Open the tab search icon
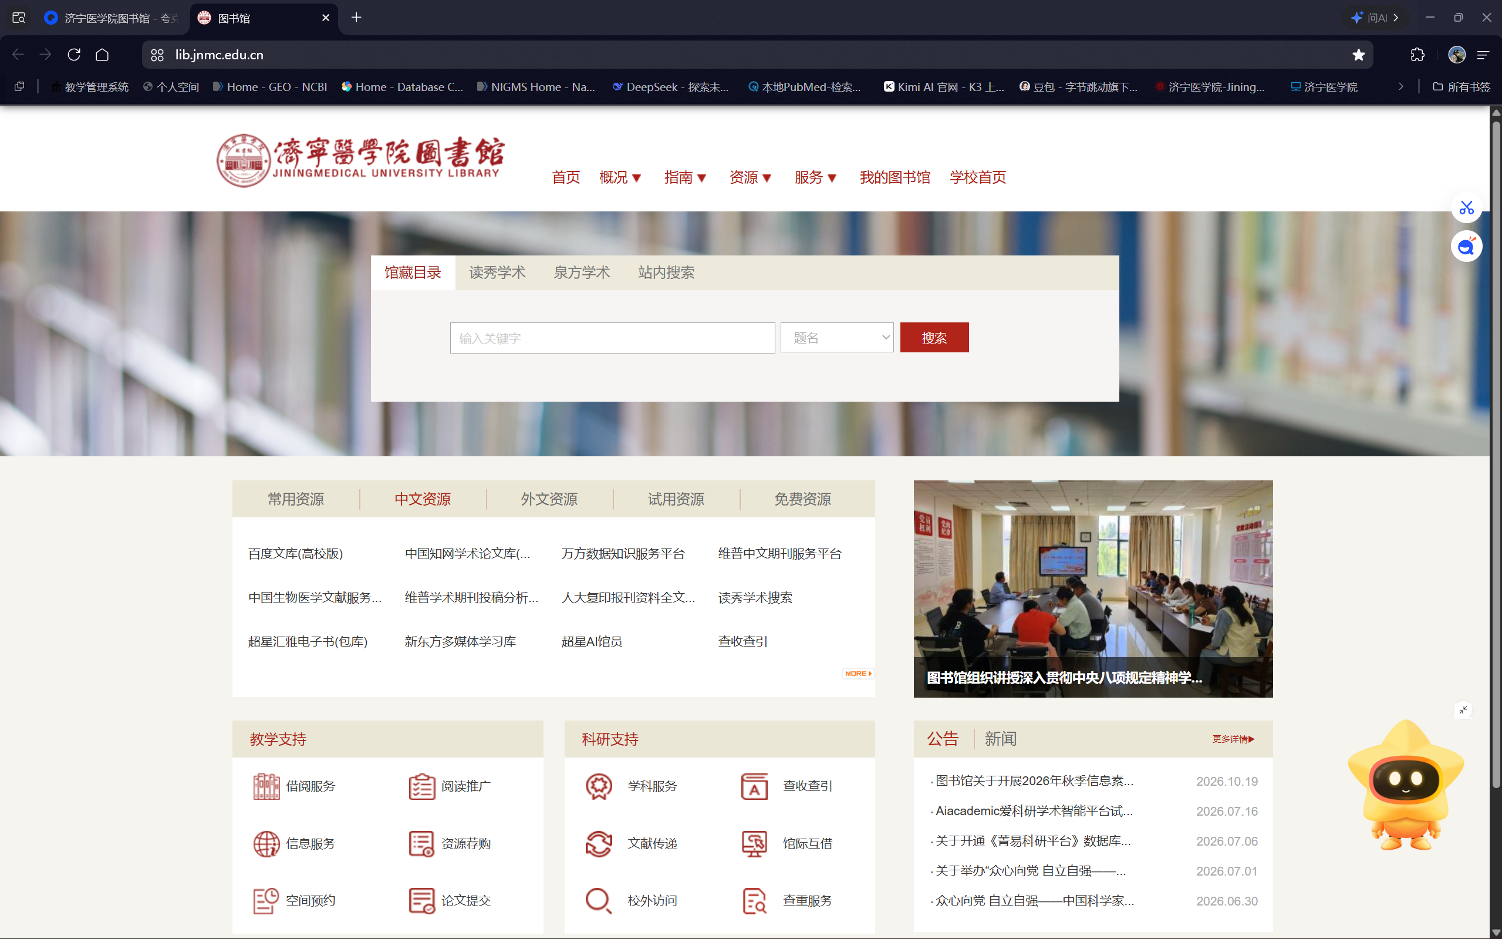 coord(19,18)
